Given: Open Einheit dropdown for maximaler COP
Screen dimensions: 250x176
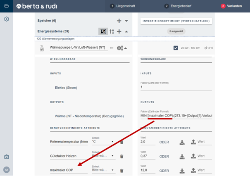Looking at the screenshot, I should point(103,170).
